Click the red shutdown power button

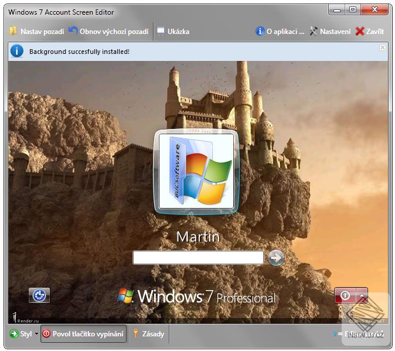point(345,295)
